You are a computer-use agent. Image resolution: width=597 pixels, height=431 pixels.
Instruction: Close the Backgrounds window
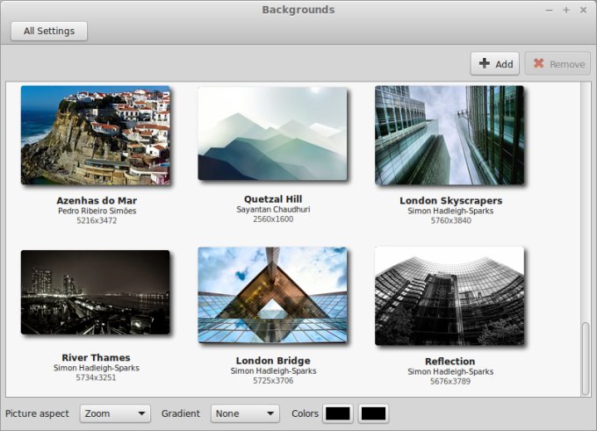pyautogui.click(x=583, y=10)
